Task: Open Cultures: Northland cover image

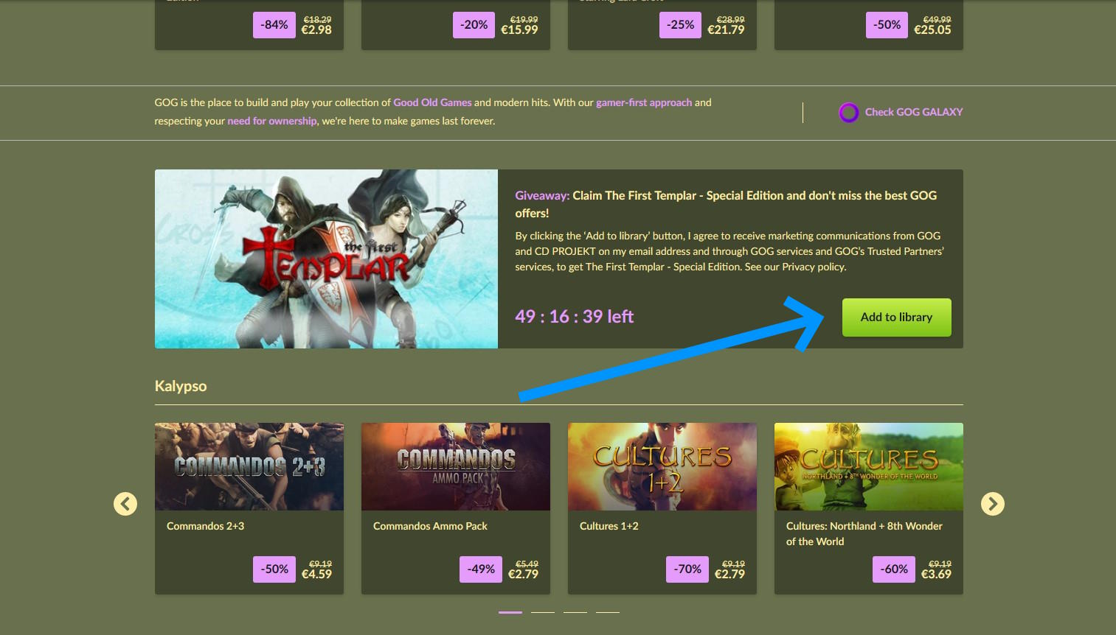Action: 869,466
